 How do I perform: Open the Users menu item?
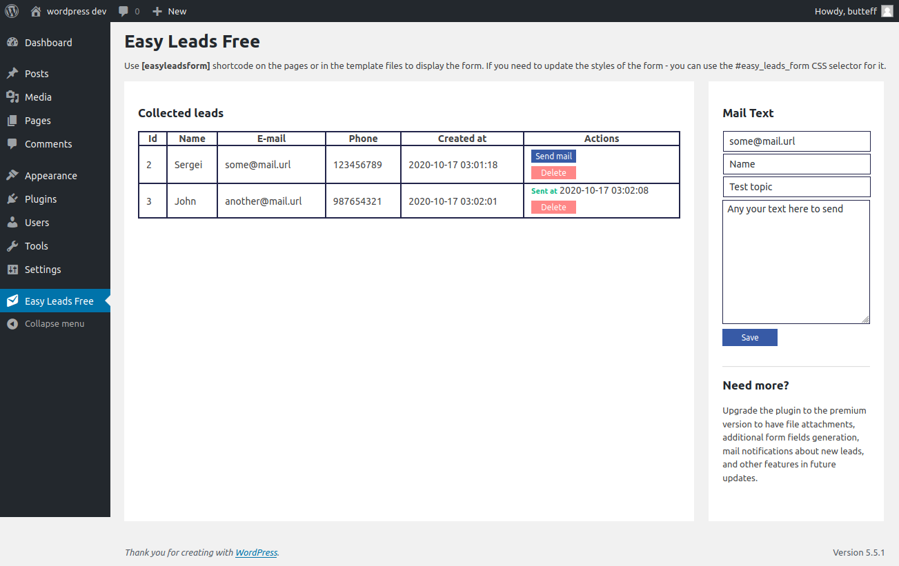pyautogui.click(x=55, y=223)
